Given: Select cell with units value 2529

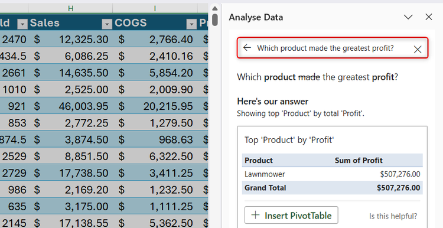Looking at the screenshot, I should tap(14, 156).
